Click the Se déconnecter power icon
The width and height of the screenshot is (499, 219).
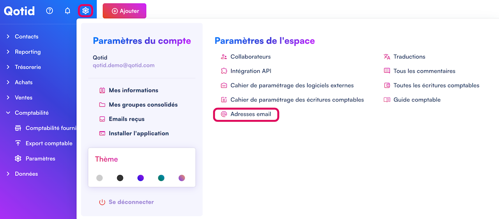pos(102,202)
